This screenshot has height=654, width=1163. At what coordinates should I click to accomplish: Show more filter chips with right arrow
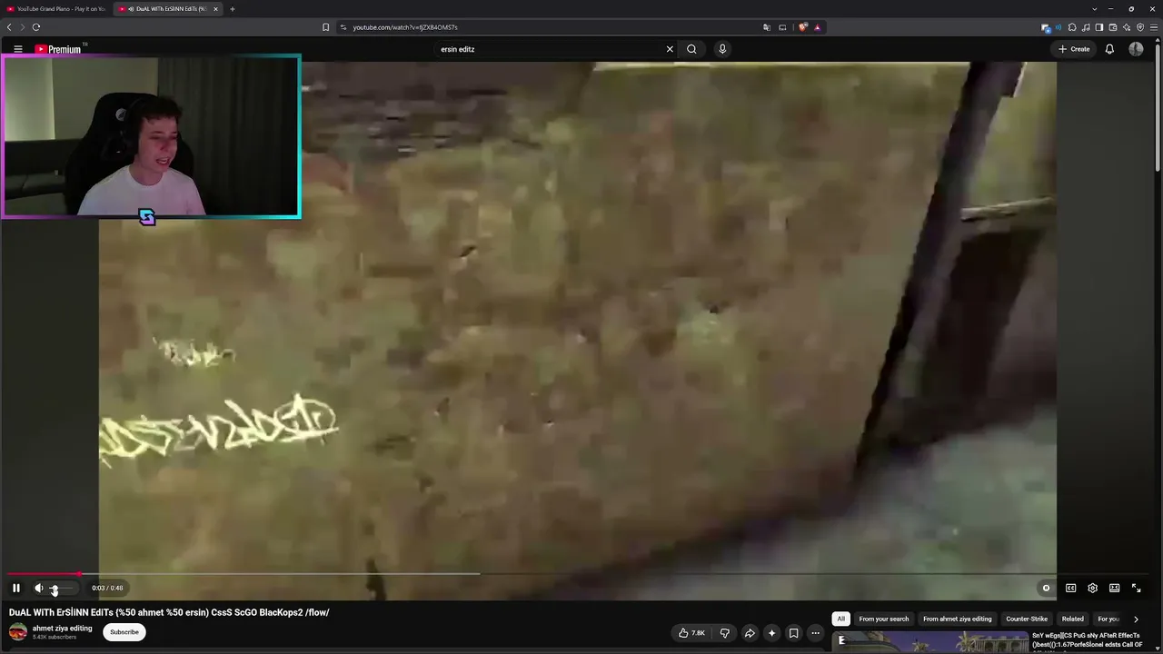(1136, 619)
